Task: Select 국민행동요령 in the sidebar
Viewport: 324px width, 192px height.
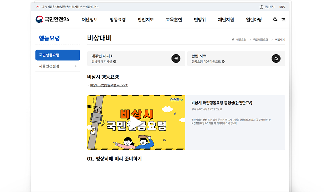Action: tap(58, 55)
